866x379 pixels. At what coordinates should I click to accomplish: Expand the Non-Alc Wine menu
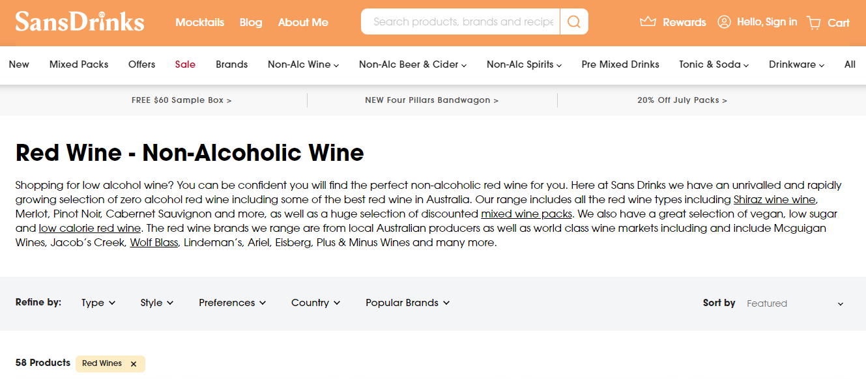pos(302,64)
